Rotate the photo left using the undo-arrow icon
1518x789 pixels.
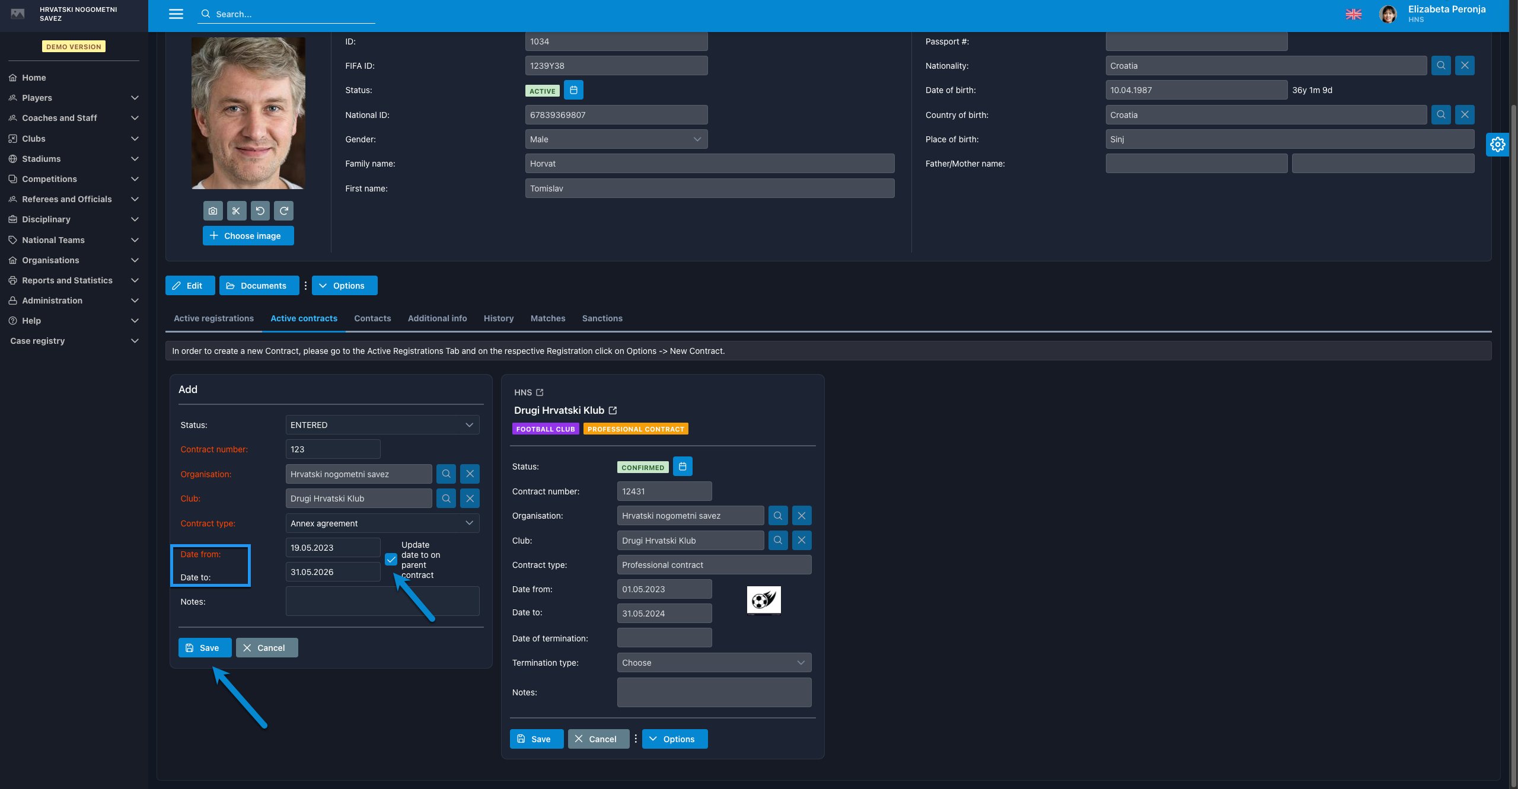pyautogui.click(x=260, y=211)
